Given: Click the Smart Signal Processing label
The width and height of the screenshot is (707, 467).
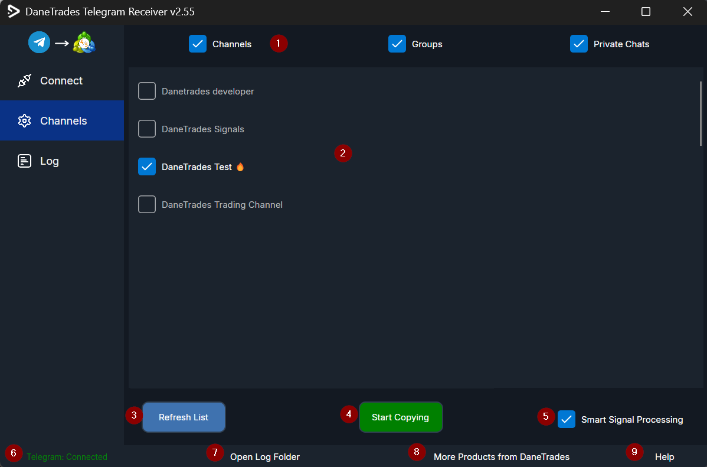Looking at the screenshot, I should [x=632, y=420].
